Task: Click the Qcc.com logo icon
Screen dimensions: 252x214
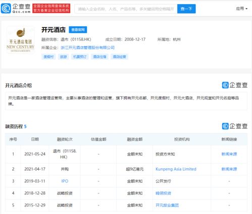Action: pos(6,8)
